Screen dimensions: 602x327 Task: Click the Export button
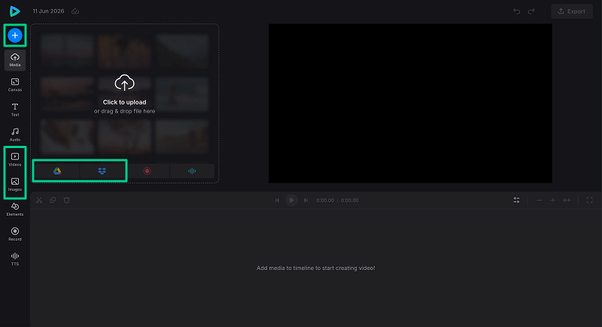click(x=572, y=11)
